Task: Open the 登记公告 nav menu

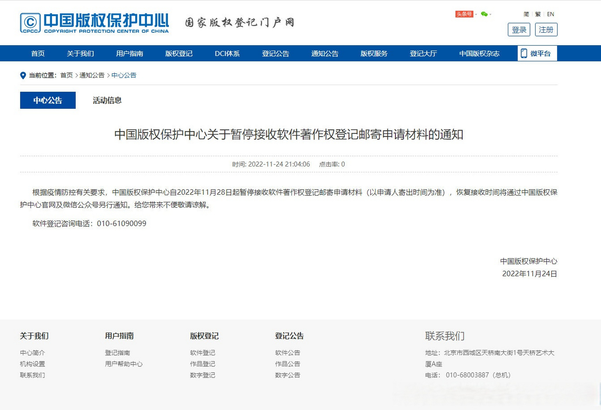Action: (x=276, y=53)
